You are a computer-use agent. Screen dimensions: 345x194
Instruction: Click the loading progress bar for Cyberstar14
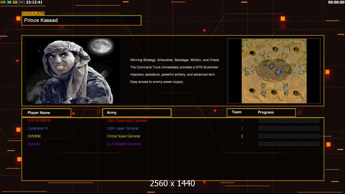tap(289, 128)
